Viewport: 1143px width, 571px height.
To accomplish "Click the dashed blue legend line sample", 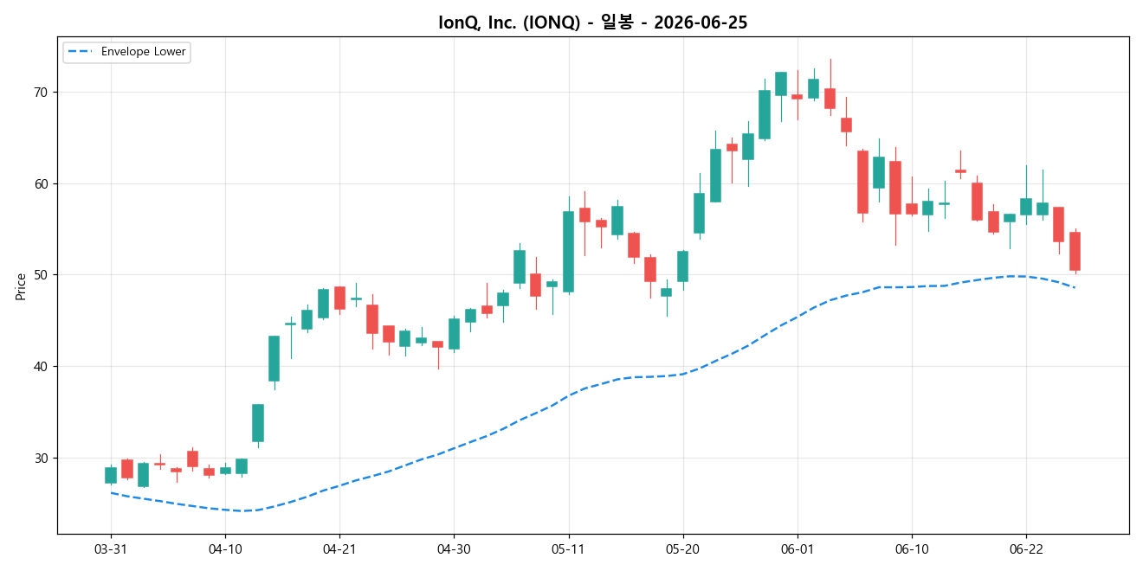I will [81, 52].
